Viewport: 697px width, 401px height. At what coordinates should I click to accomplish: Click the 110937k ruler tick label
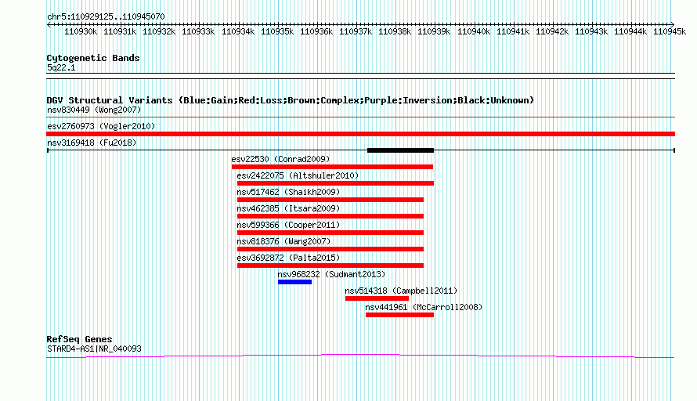click(356, 31)
